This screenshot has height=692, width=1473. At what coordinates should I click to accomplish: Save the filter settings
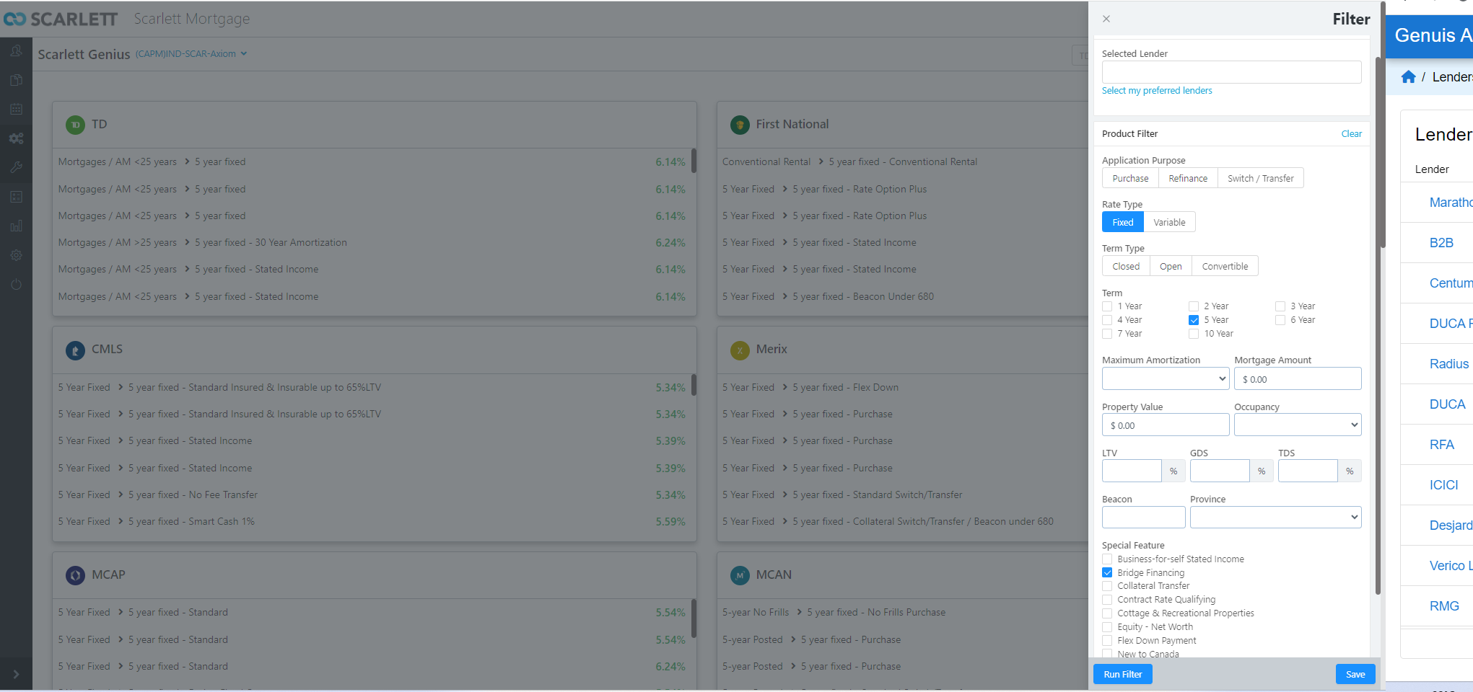click(1355, 674)
